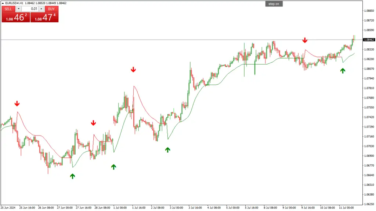This screenshot has width=376, height=211.
Task: Increase lot volume with the up arrow
Action: (x=41, y=9)
